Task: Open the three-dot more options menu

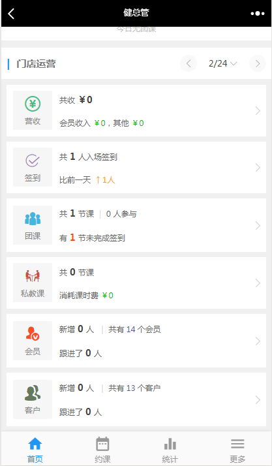Action: [257, 13]
